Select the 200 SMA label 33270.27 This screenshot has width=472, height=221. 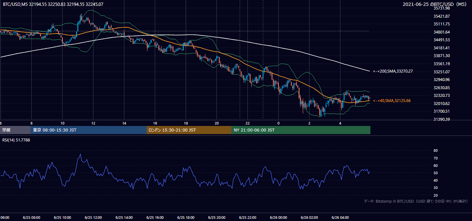(x=393, y=71)
